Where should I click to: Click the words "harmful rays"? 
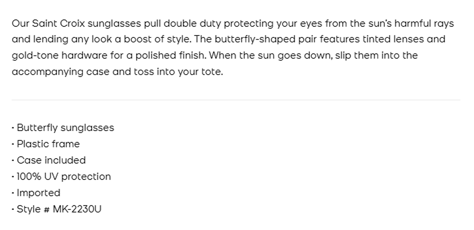click(424, 23)
